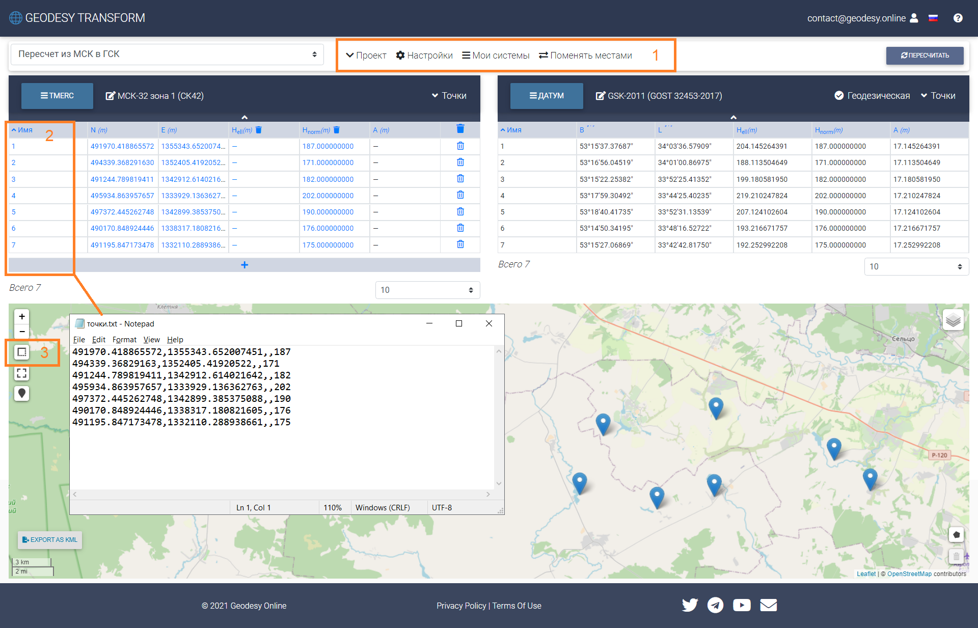Open Мои системы menu
Viewport: 978px width, 628px height.
[x=496, y=56]
